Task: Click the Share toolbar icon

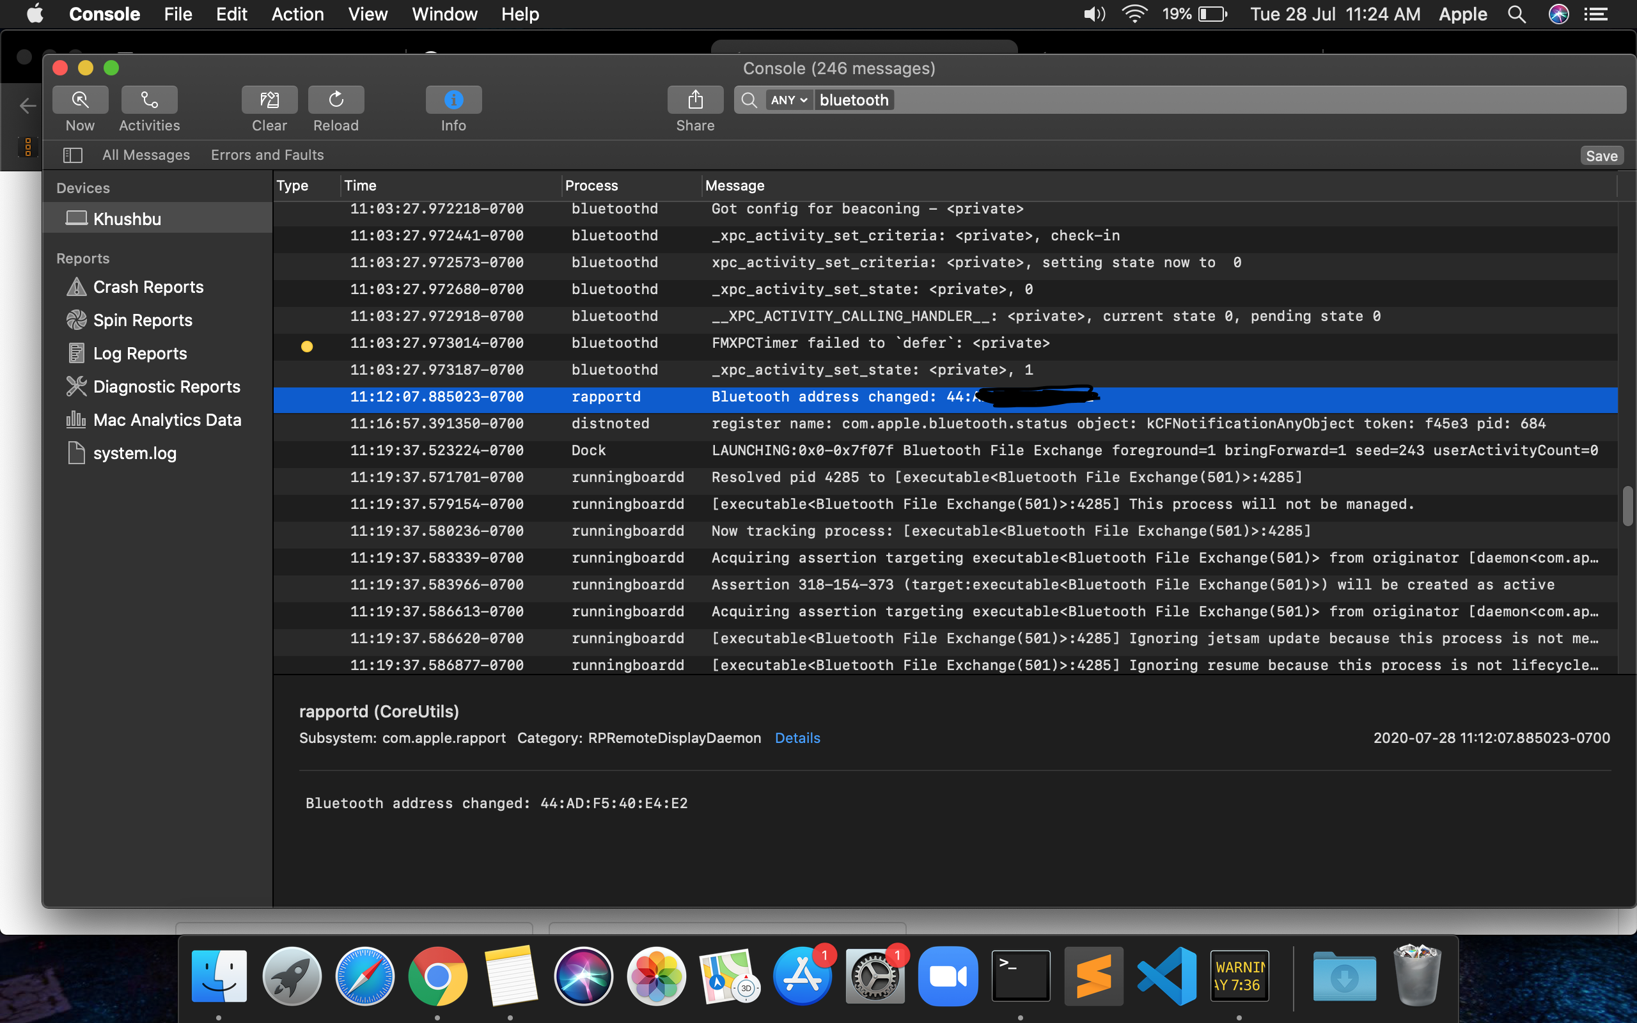Action: tap(694, 100)
